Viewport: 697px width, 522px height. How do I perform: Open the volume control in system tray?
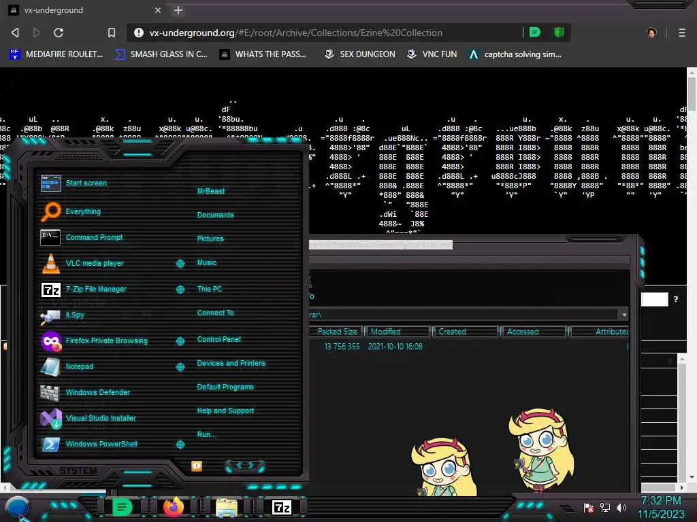pos(621,507)
